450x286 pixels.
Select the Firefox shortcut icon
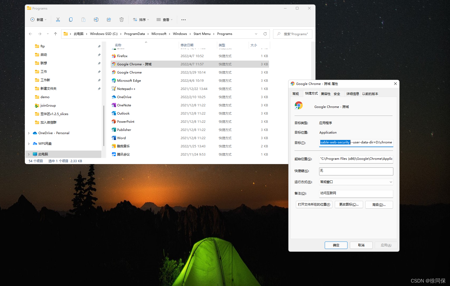[x=114, y=56]
